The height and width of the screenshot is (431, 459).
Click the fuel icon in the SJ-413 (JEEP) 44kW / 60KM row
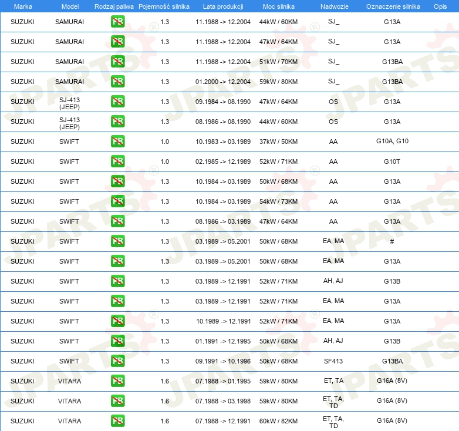(117, 121)
